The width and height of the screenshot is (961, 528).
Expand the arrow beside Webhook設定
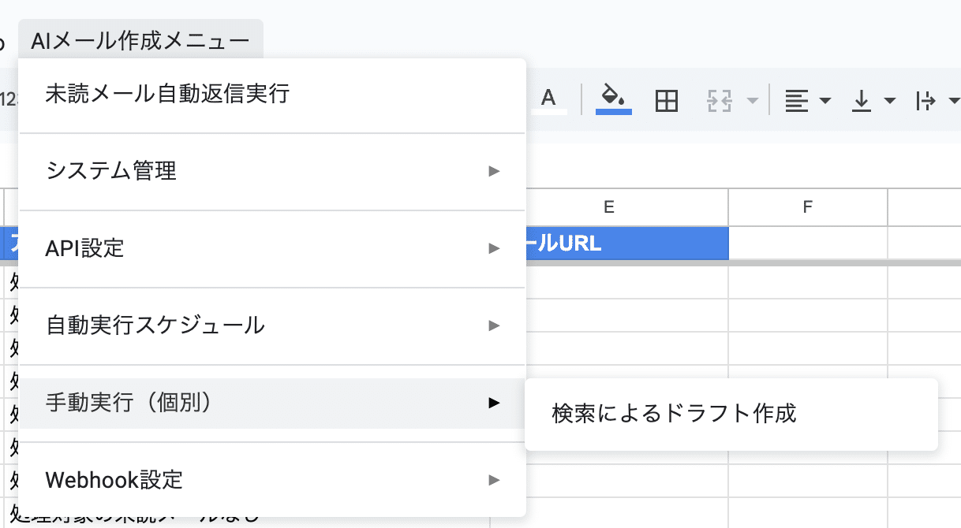[494, 479]
